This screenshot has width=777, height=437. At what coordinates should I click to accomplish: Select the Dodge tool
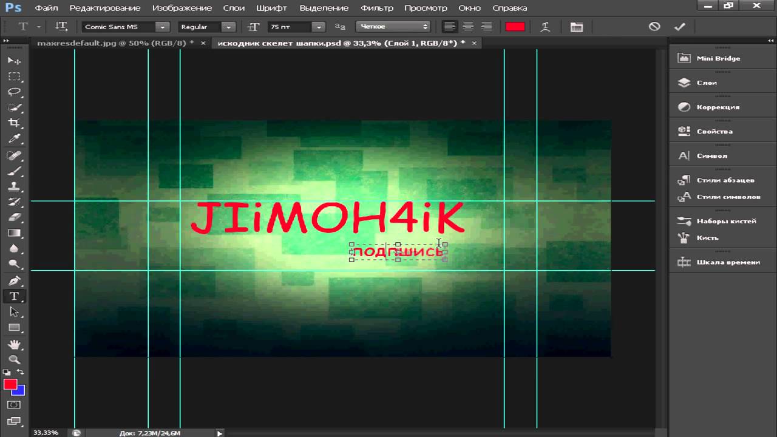click(x=14, y=265)
